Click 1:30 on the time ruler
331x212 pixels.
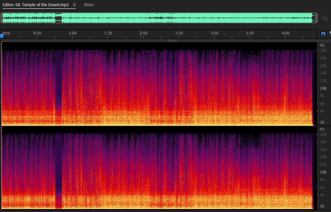click(x=108, y=33)
